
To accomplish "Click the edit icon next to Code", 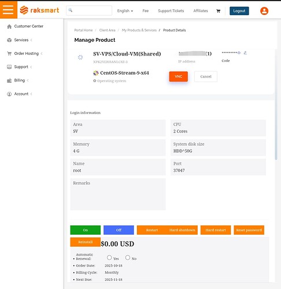I will [x=245, y=53].
